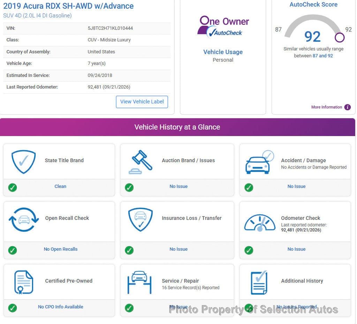Click the No Accidents or Damage Reported text
This screenshot has width=357, height=324.
pyautogui.click(x=314, y=167)
